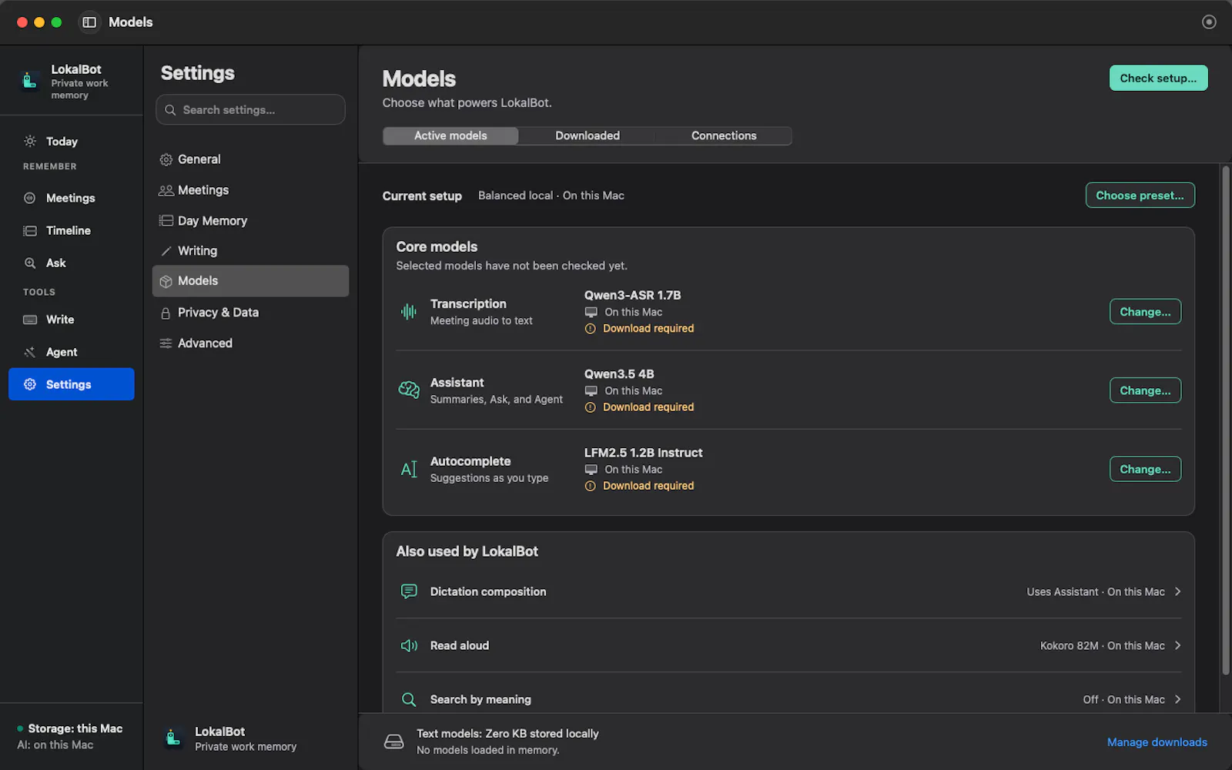
Task: Click the LokalBot logo at the bottom of the Settings panel
Action: click(x=174, y=738)
